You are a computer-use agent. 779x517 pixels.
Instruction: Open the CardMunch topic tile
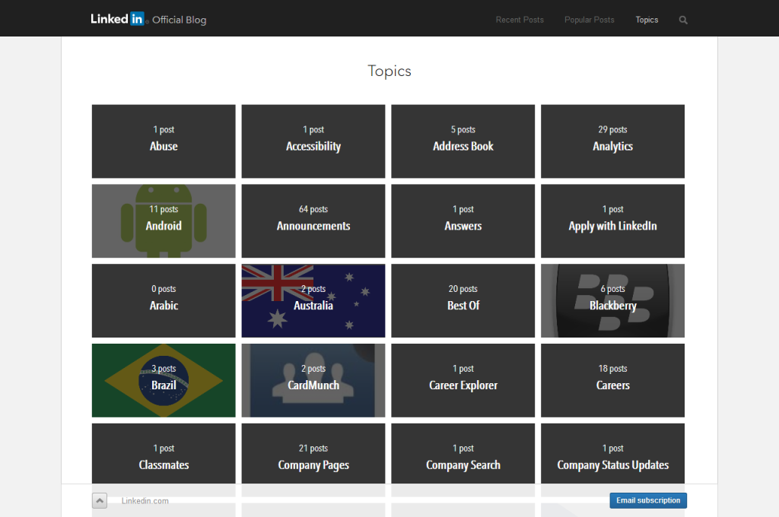313,380
